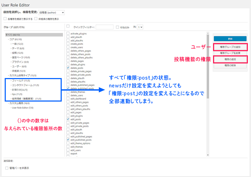Click the 権限の追加 button
This screenshot has height=177, width=251.
pos(230,60)
